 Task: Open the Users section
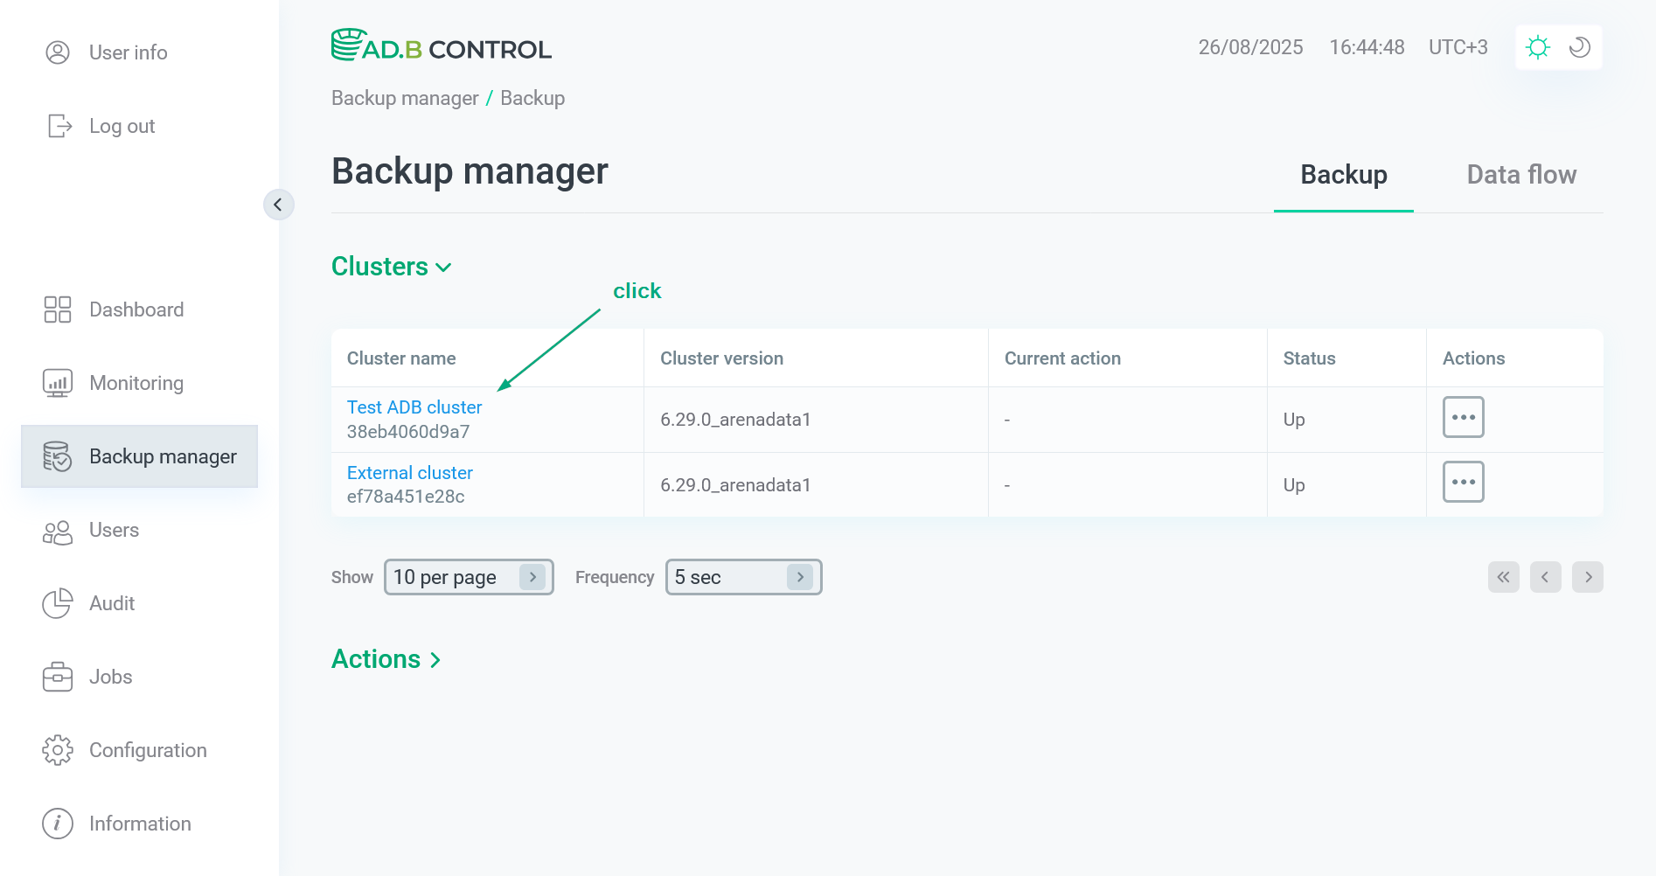(x=114, y=530)
